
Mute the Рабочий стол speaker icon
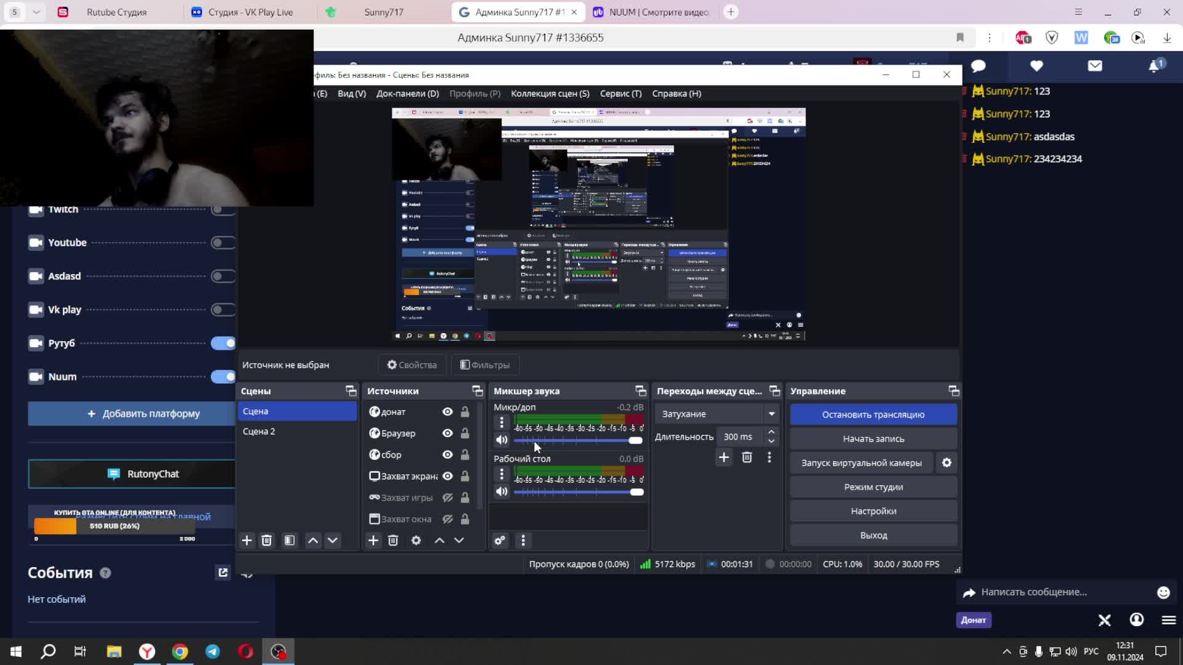point(502,491)
